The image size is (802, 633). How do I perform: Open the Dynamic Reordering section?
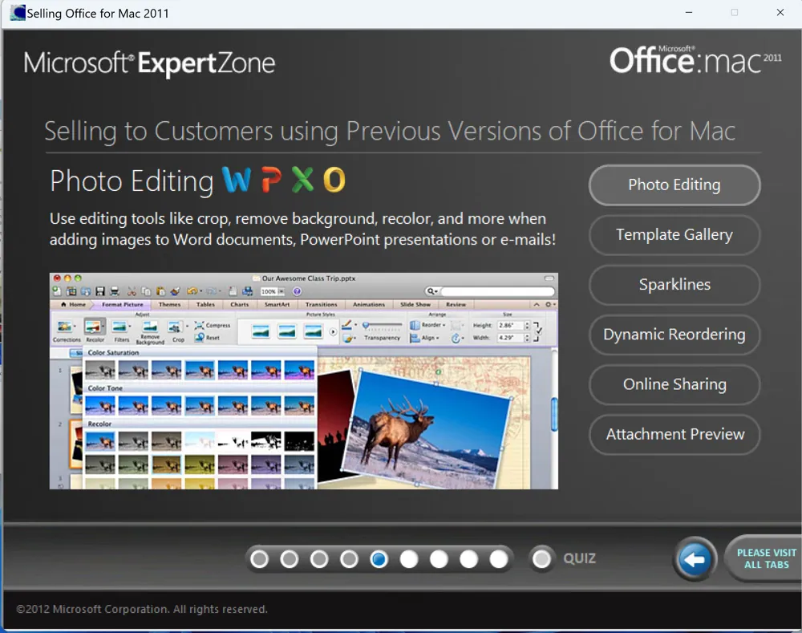tap(674, 335)
